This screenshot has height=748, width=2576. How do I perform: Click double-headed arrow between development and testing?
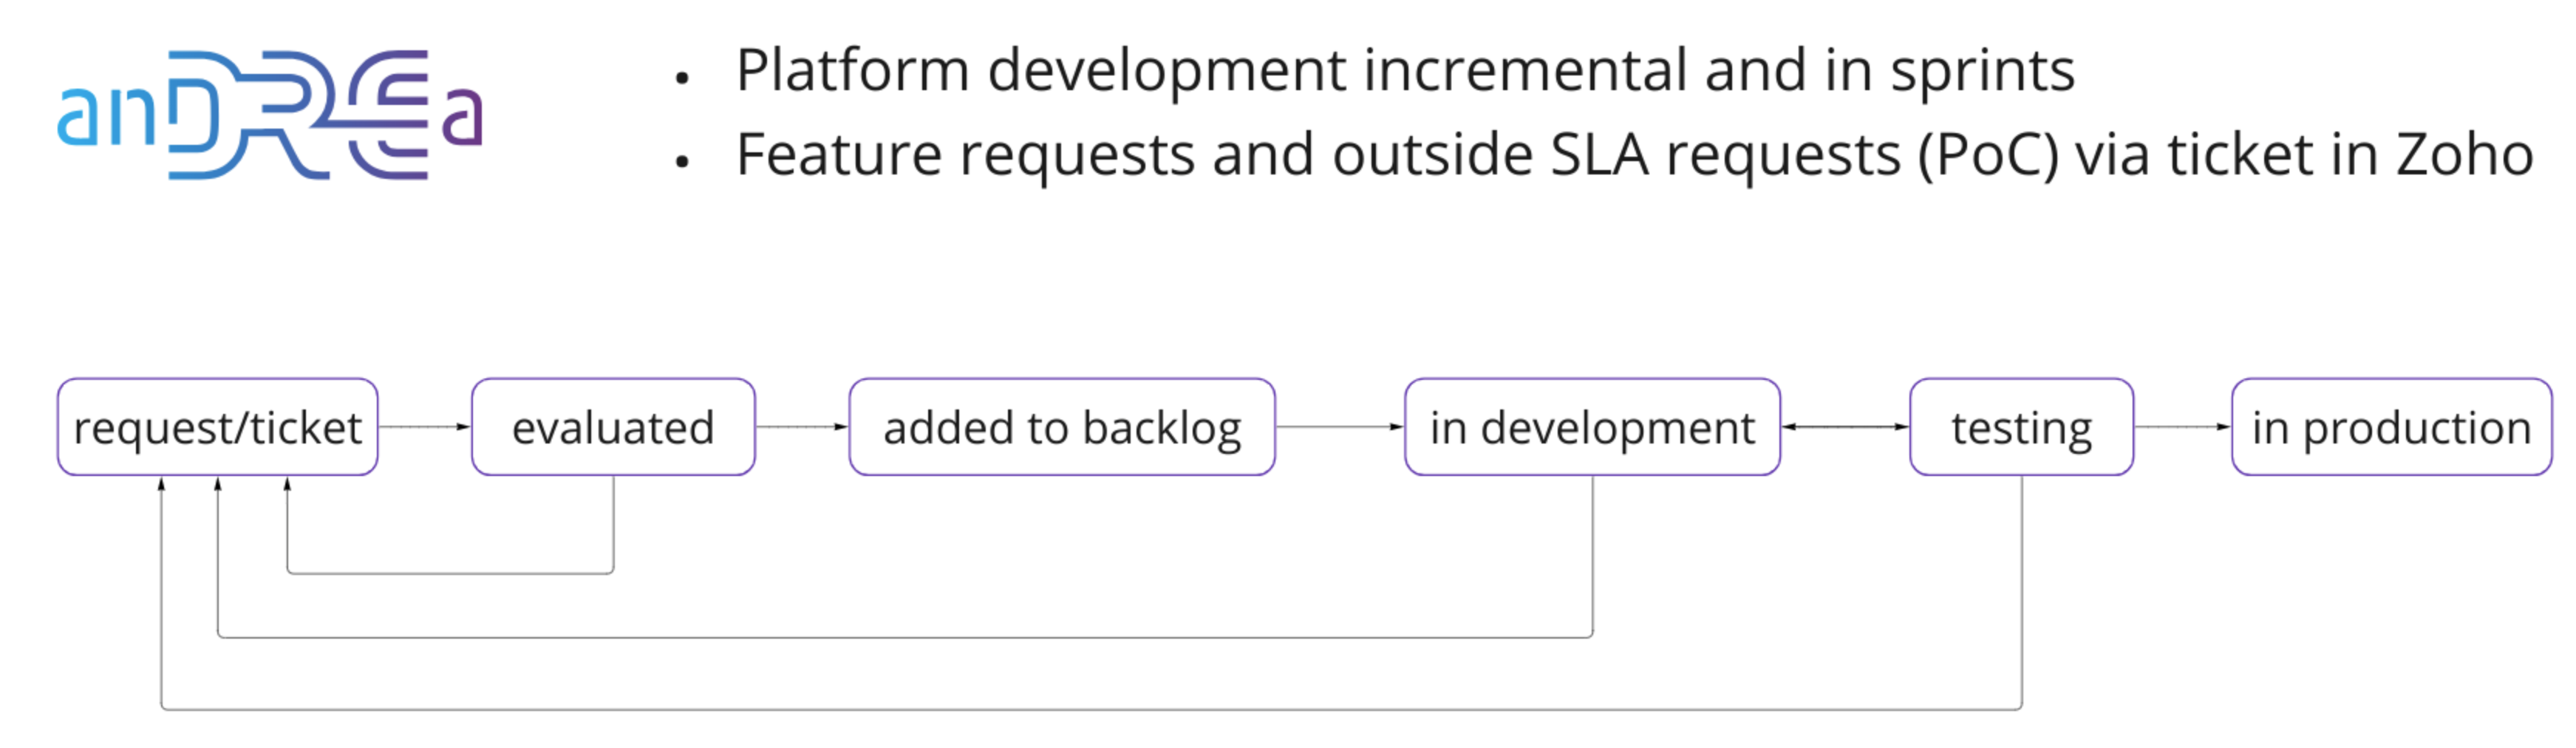coord(1845,427)
